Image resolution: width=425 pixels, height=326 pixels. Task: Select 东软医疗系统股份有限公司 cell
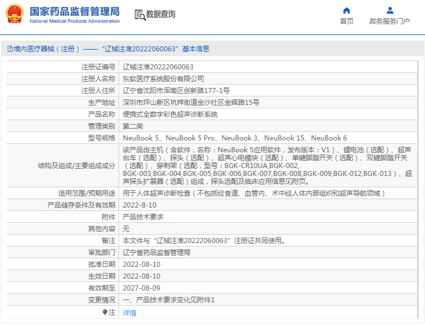pos(163,79)
